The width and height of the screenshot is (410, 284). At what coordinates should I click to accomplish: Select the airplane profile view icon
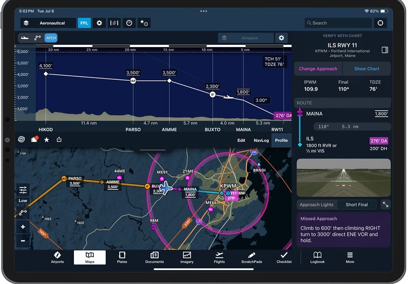point(25,38)
